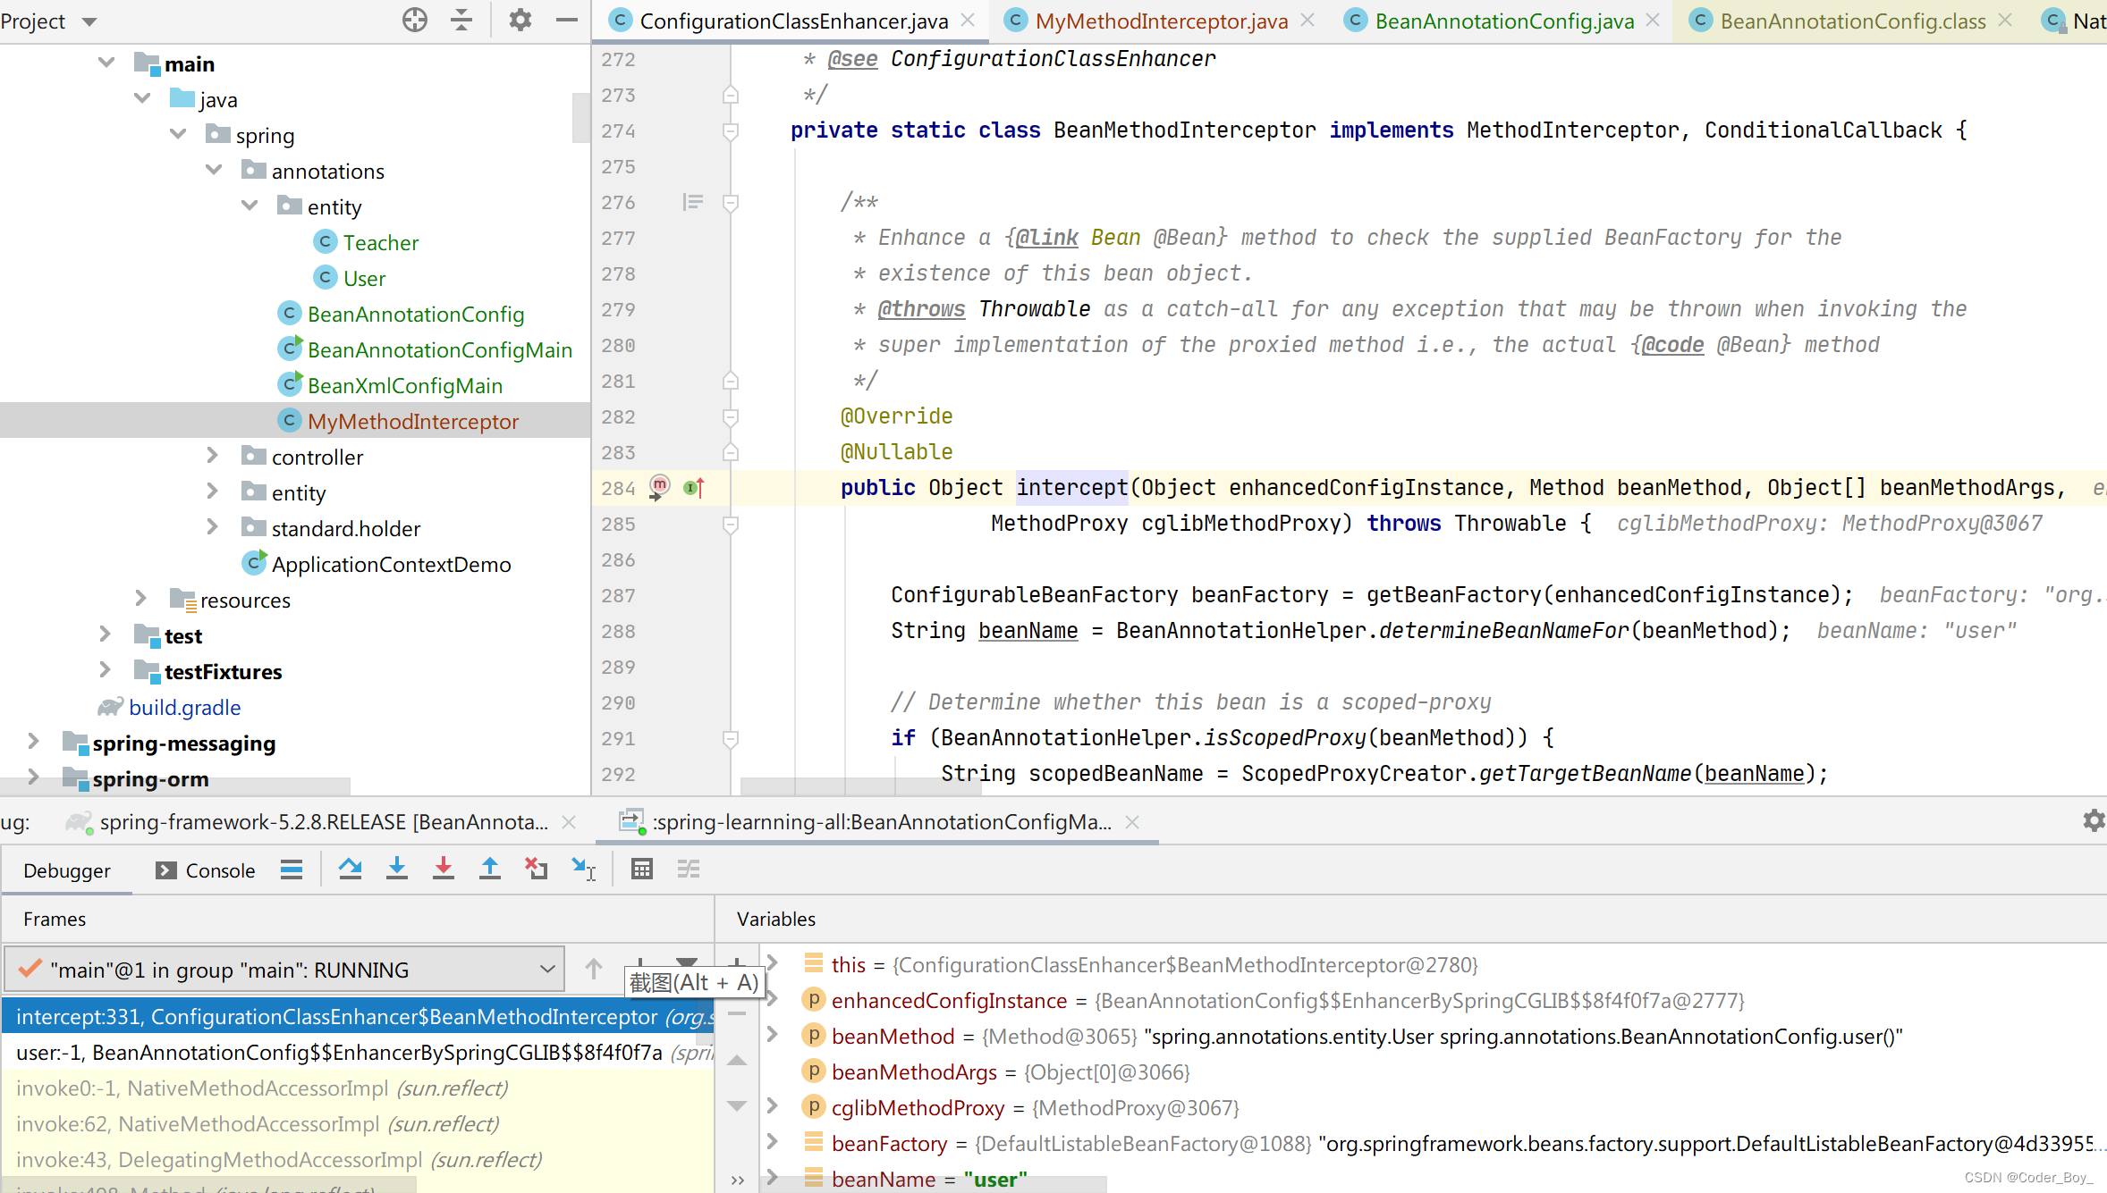The width and height of the screenshot is (2107, 1193).
Task: Expand the beanFactory variable
Action: [x=773, y=1142]
